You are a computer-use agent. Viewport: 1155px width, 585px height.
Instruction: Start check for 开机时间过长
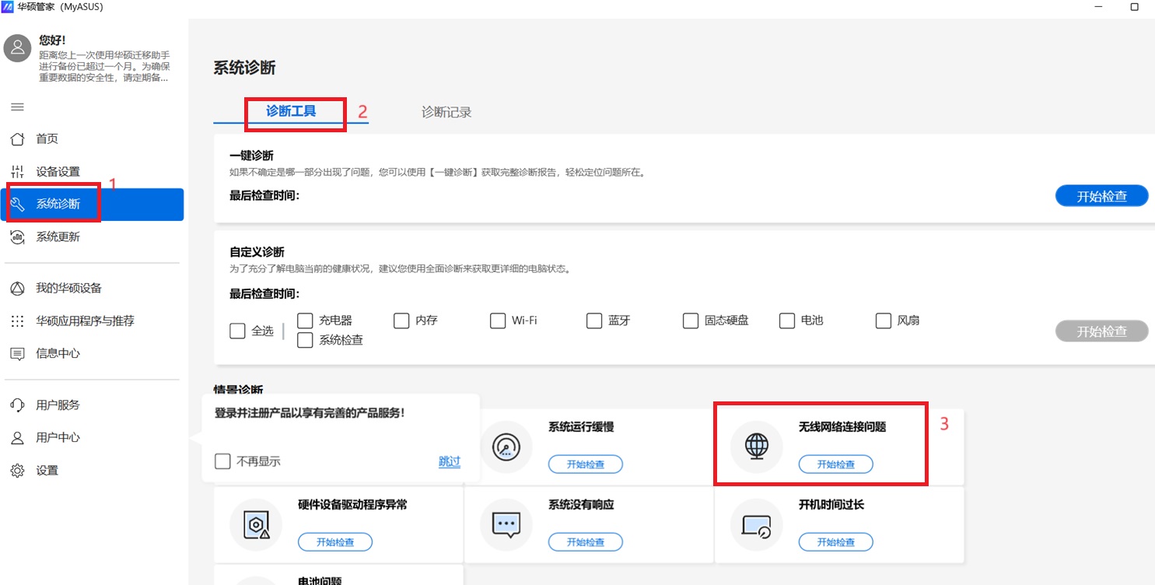pos(835,541)
